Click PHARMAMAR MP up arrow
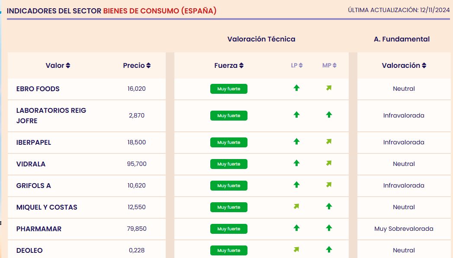453x258 pixels. (329, 228)
